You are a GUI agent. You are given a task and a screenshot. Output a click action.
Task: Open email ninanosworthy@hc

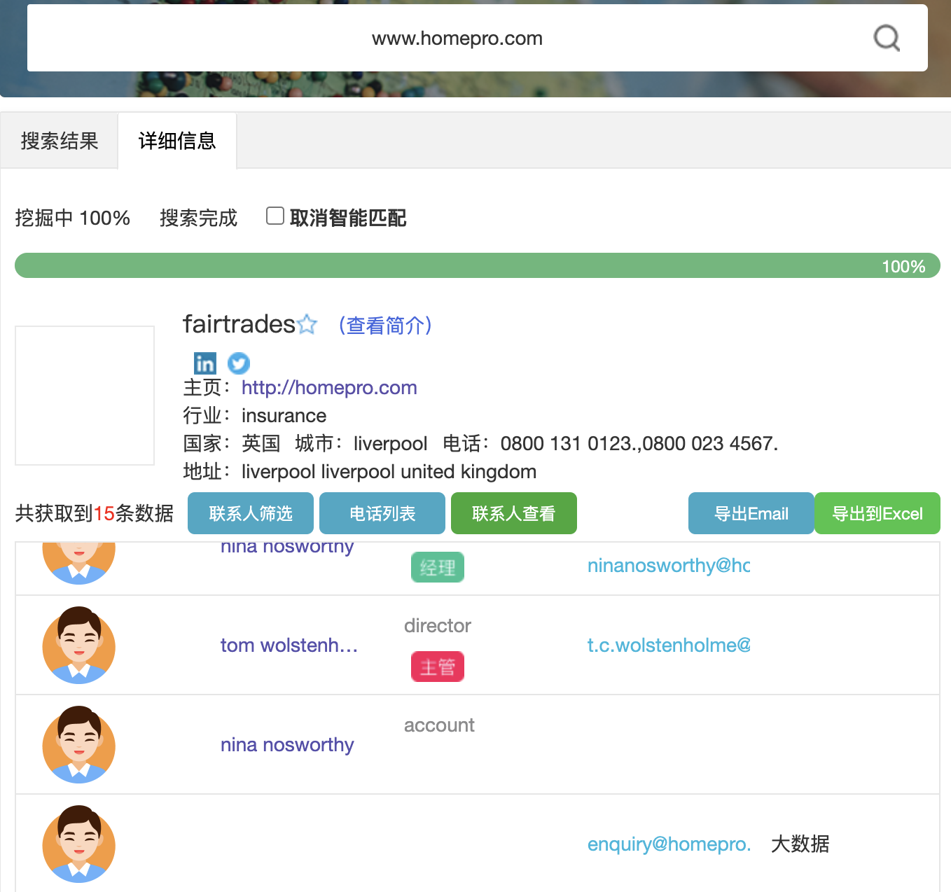(669, 565)
